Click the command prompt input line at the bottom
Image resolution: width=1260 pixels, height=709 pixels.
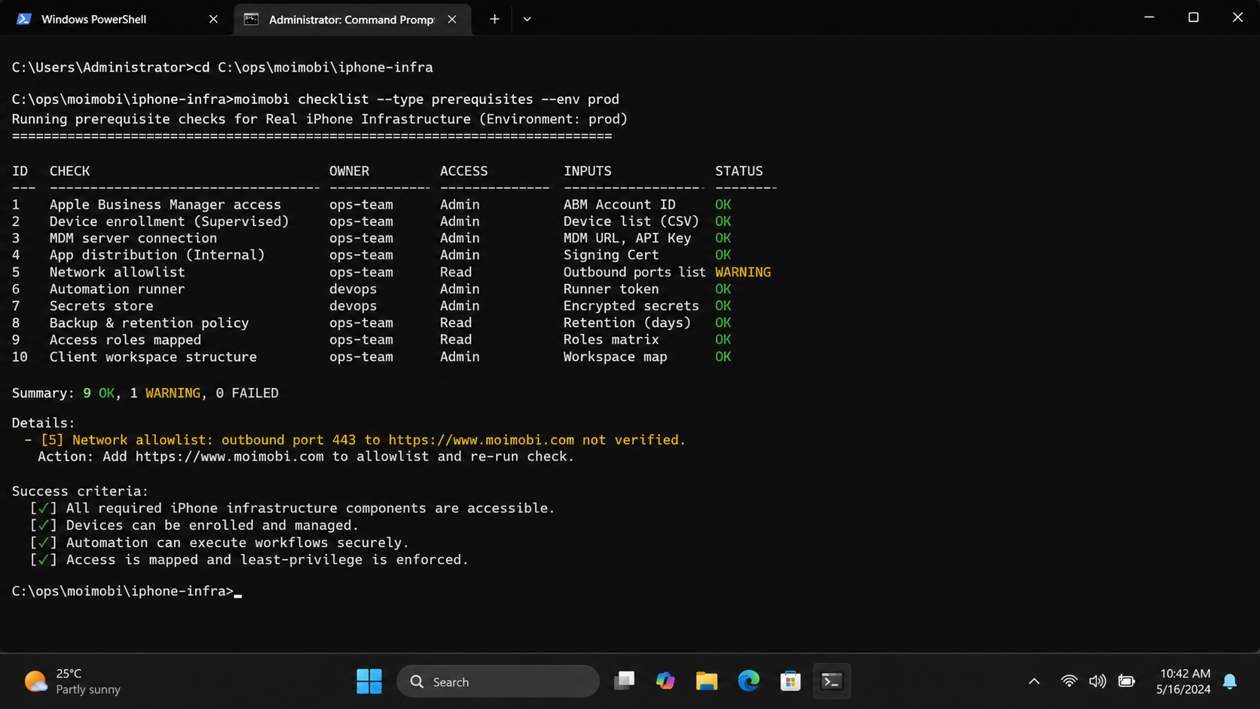pos(127,591)
